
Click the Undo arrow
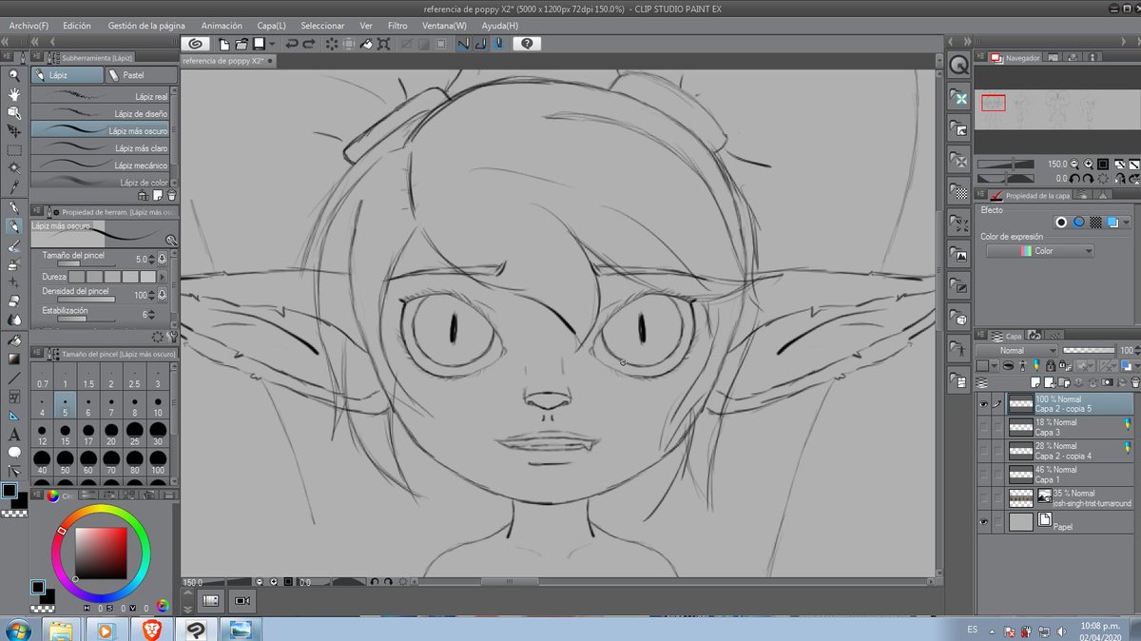click(291, 44)
